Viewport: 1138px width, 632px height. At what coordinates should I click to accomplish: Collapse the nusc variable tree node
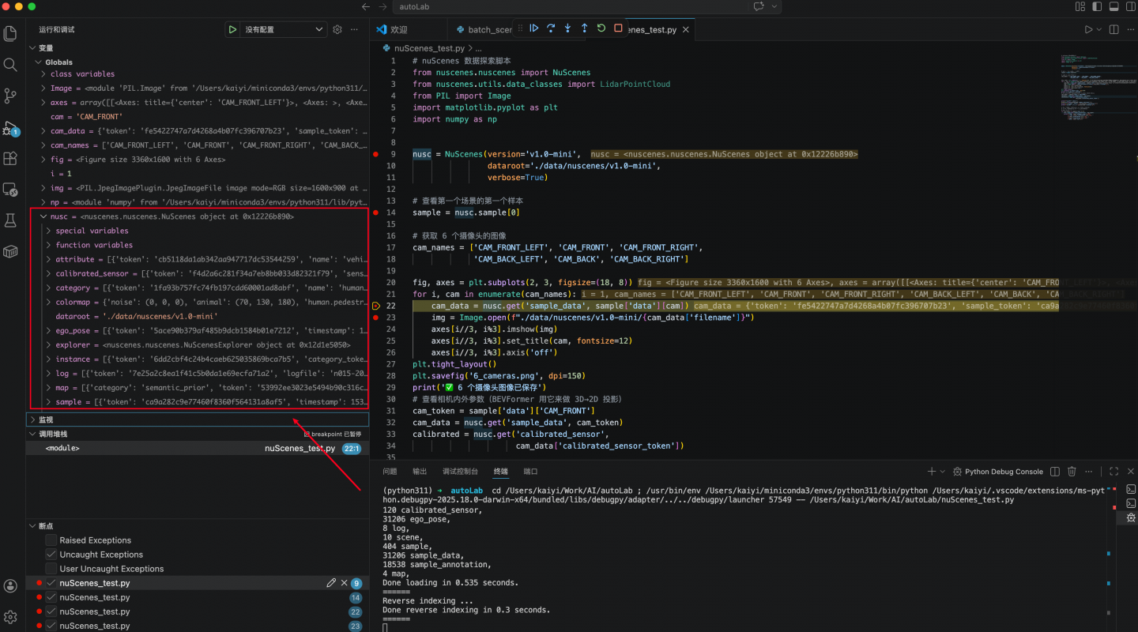tap(44, 216)
